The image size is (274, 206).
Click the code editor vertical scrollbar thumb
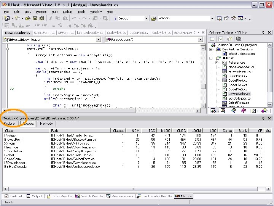[203, 87]
